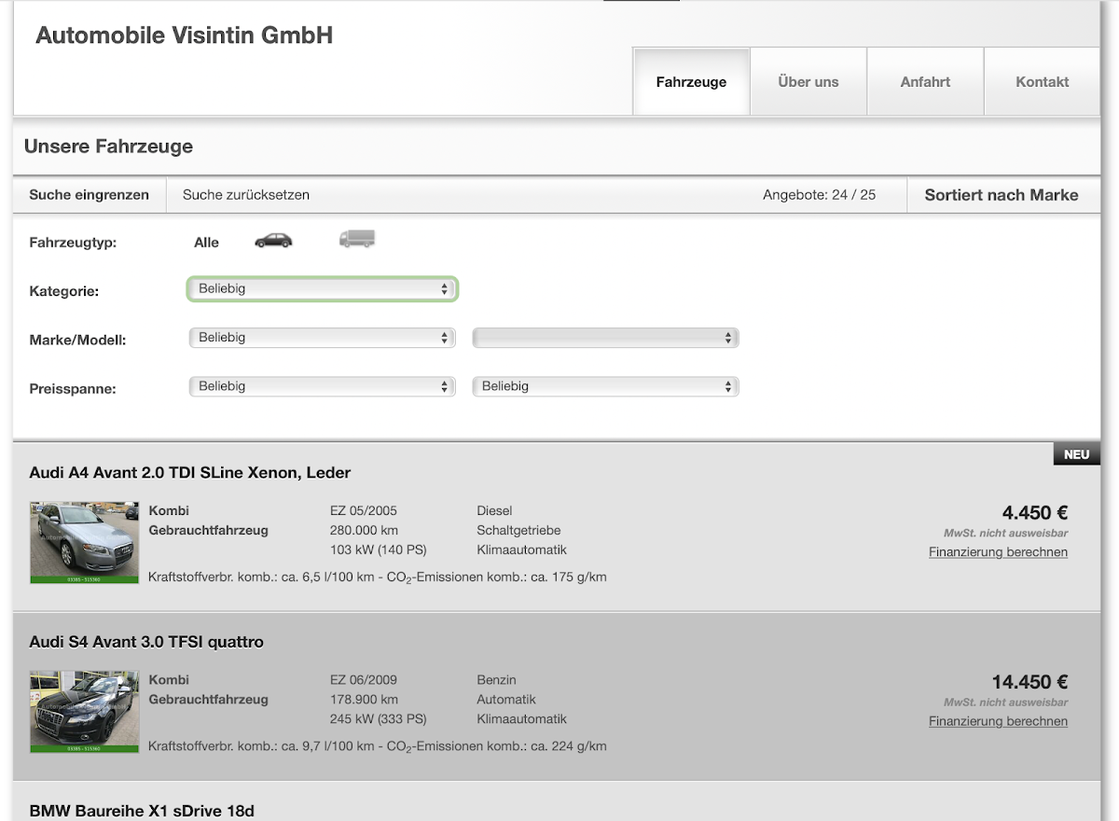Click Finanzierung berechnen for Audi S4
The width and height of the screenshot is (1119, 821).
click(x=998, y=721)
